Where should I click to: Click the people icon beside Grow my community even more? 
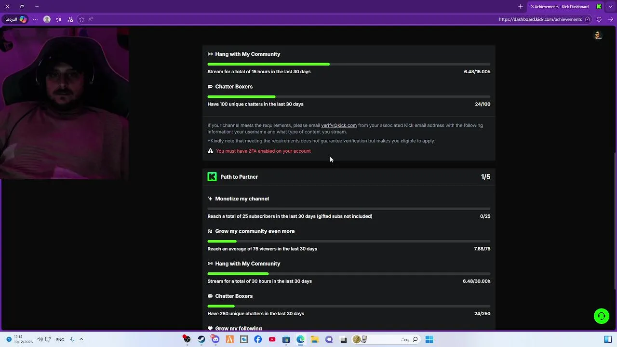(210, 231)
